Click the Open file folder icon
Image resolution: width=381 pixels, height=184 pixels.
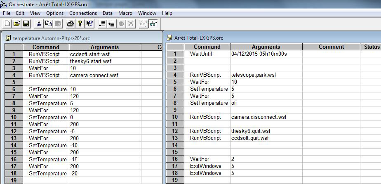(16, 24)
